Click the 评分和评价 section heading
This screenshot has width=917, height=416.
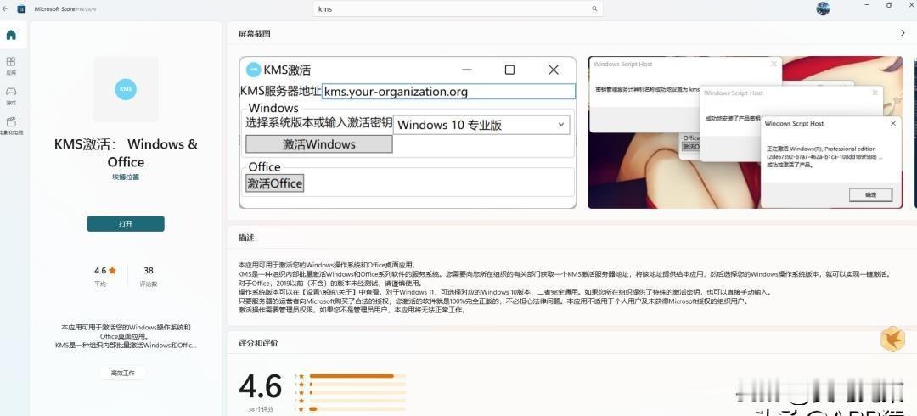point(258,343)
